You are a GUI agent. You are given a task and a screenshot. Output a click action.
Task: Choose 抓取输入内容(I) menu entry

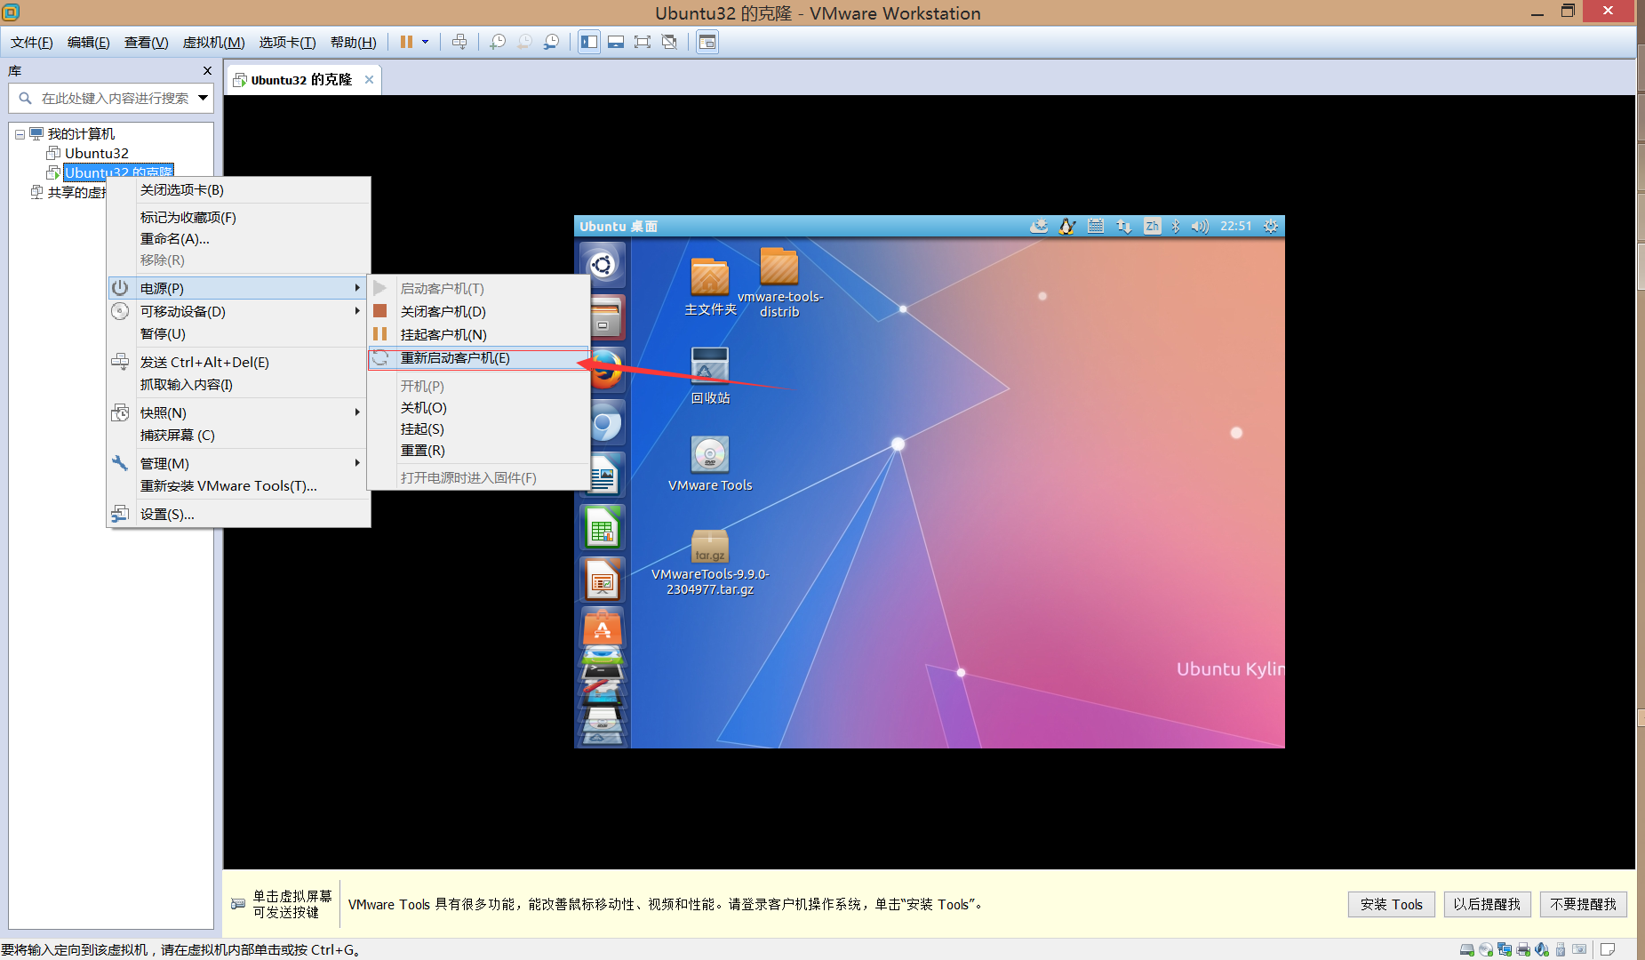pos(238,385)
